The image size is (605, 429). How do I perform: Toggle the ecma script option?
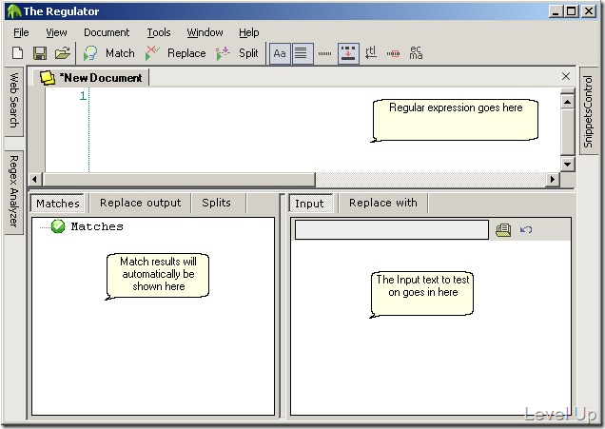coord(416,52)
